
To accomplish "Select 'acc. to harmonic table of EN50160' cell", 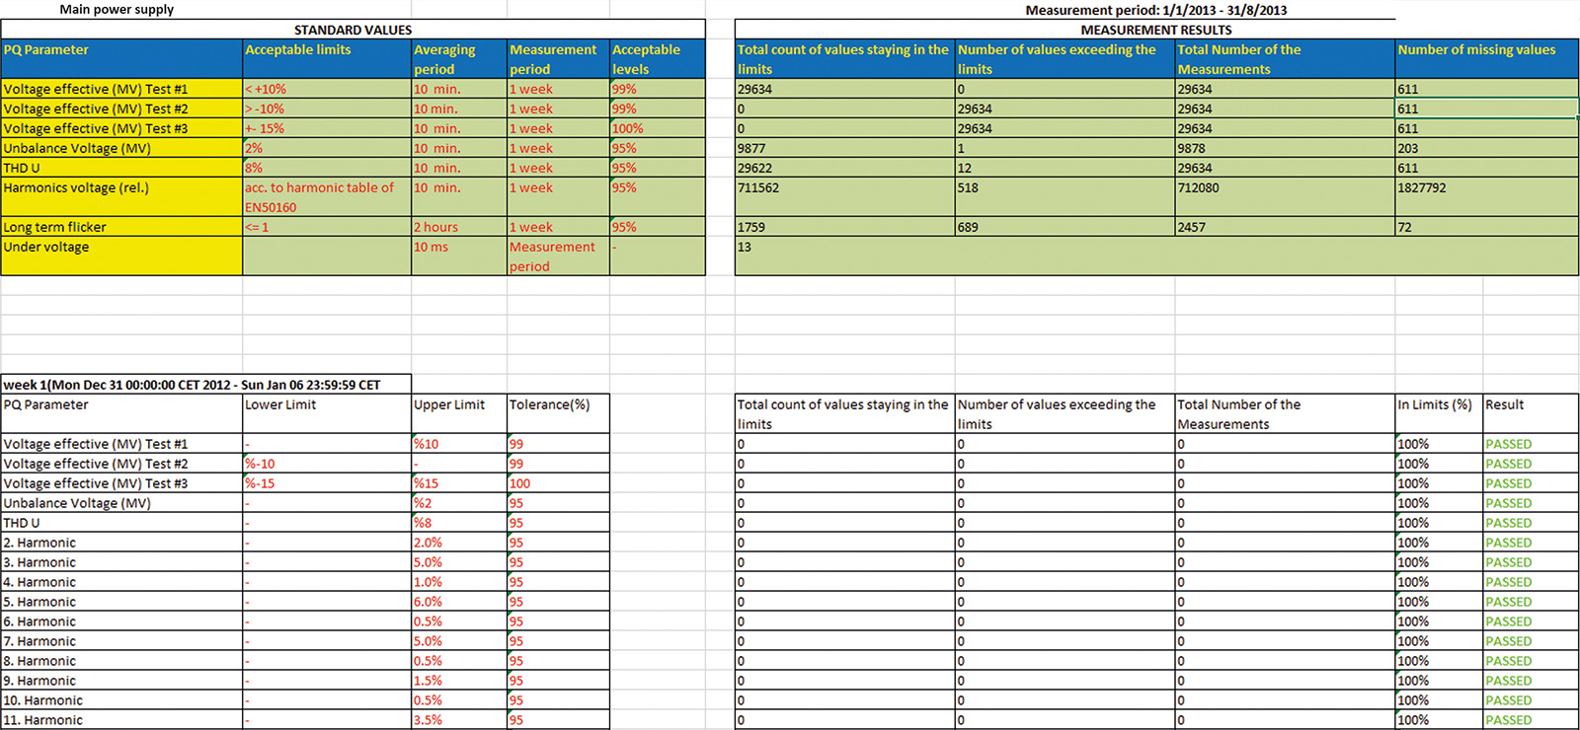I will click(327, 197).
